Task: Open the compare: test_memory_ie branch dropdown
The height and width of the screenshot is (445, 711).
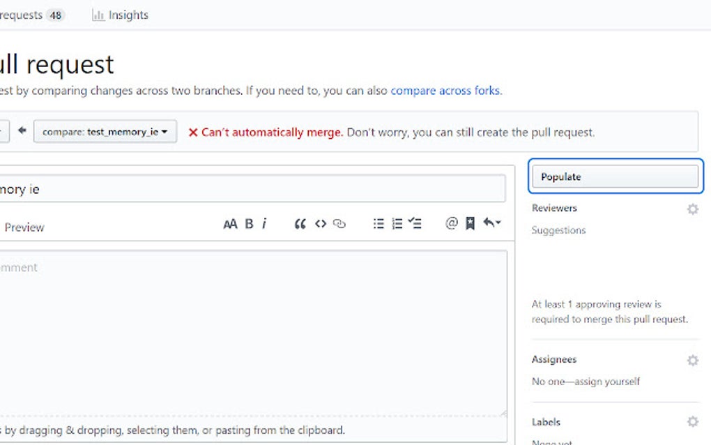Action: pos(105,131)
